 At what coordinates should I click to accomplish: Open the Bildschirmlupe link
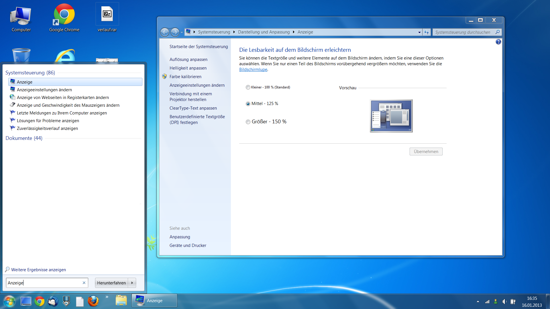[253, 70]
